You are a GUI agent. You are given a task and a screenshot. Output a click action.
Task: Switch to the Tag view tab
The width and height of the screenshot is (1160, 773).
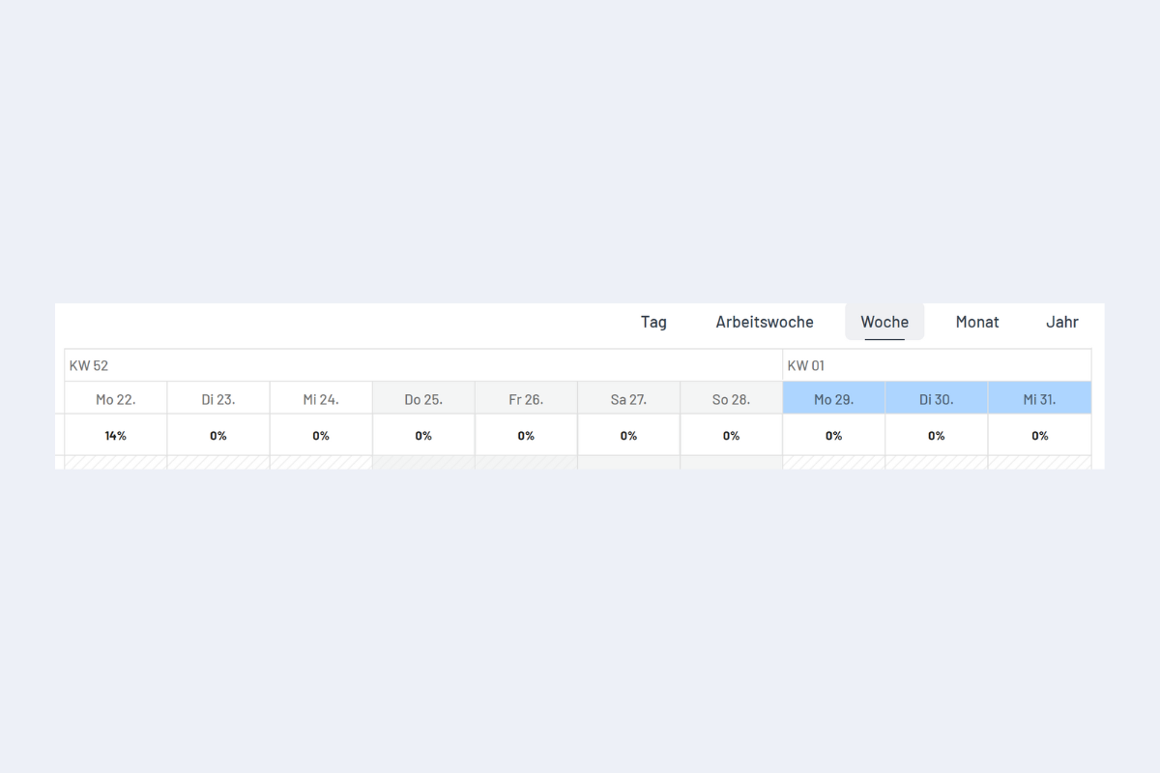653,322
